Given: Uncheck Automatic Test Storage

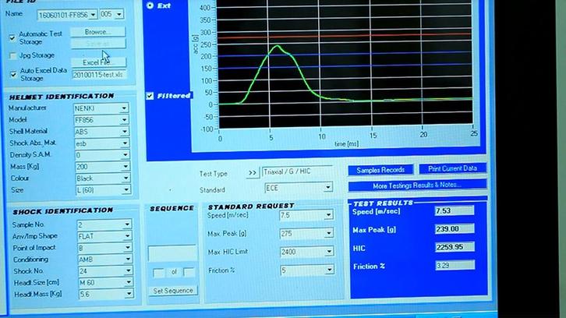Looking at the screenshot, I should (12, 38).
